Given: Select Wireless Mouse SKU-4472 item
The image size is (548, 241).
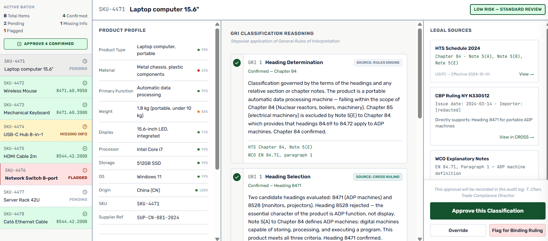Looking at the screenshot, I should 46,87.
